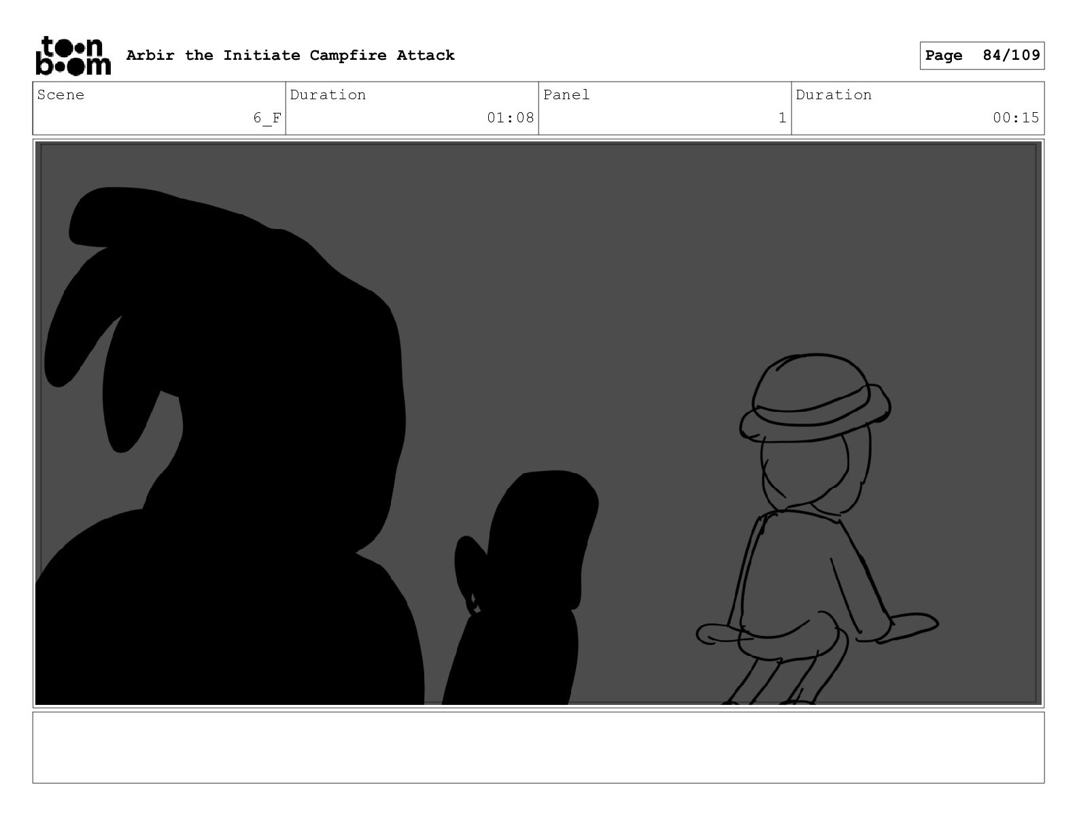Image resolution: width=1077 pixels, height=832 pixels.
Task: Click the storyboard panel drawing
Action: (538, 423)
